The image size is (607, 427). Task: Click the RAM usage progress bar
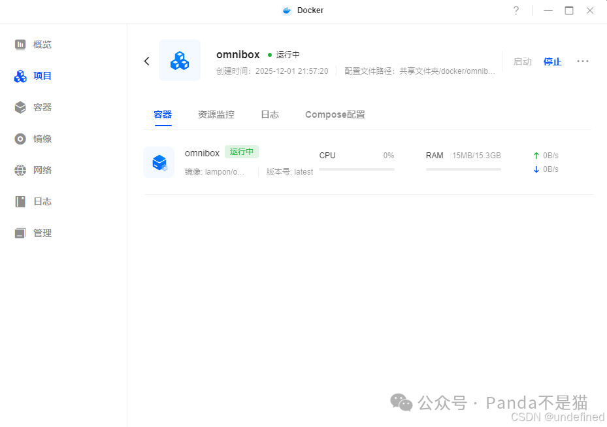(463, 169)
